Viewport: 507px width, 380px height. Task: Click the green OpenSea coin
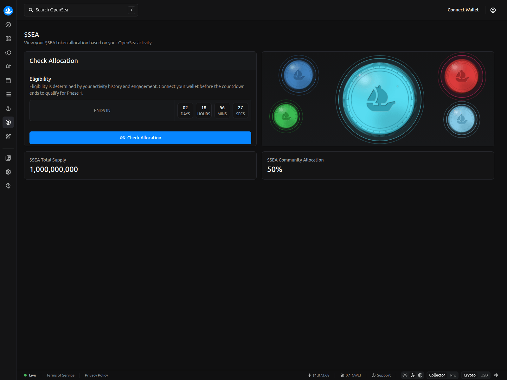pos(286,117)
